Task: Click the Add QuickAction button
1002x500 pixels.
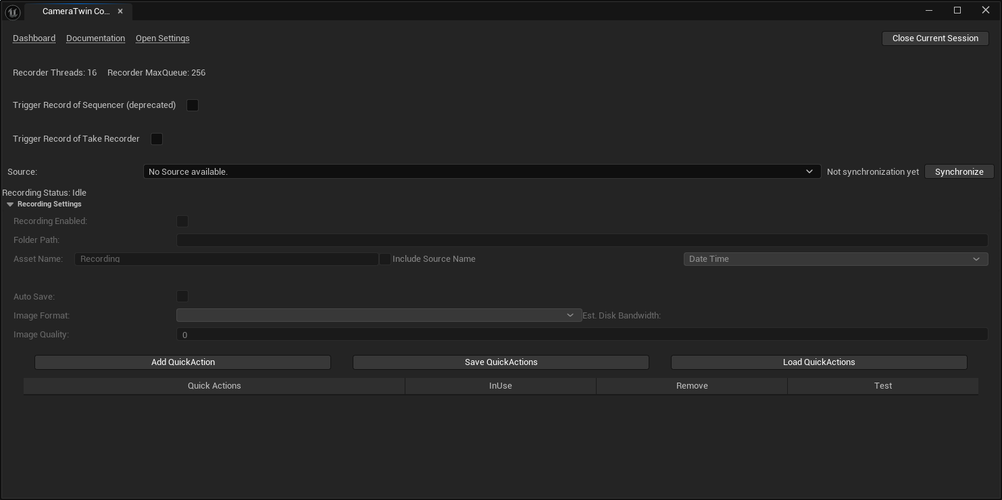Action: pyautogui.click(x=182, y=362)
